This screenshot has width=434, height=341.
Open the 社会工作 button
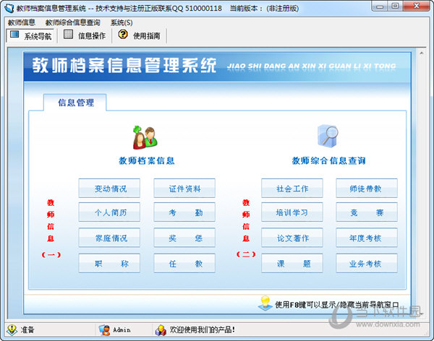(x=292, y=189)
